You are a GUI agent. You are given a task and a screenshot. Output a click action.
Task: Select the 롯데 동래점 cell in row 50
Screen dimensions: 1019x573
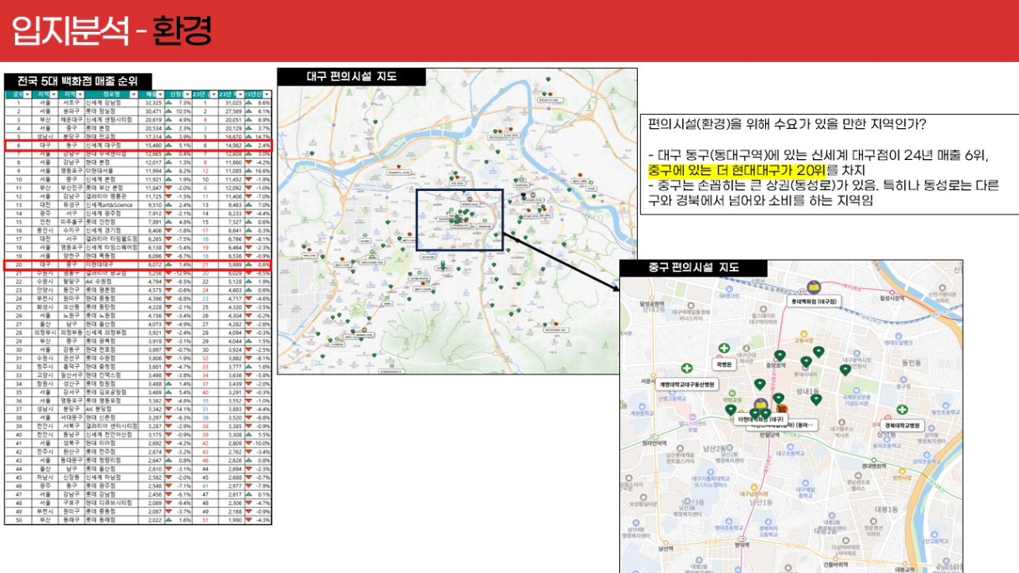coord(113,520)
